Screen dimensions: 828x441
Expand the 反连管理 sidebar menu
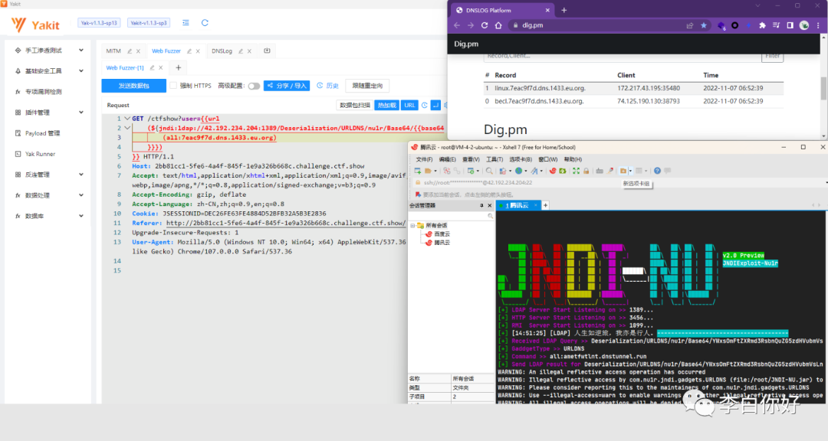[x=80, y=175]
